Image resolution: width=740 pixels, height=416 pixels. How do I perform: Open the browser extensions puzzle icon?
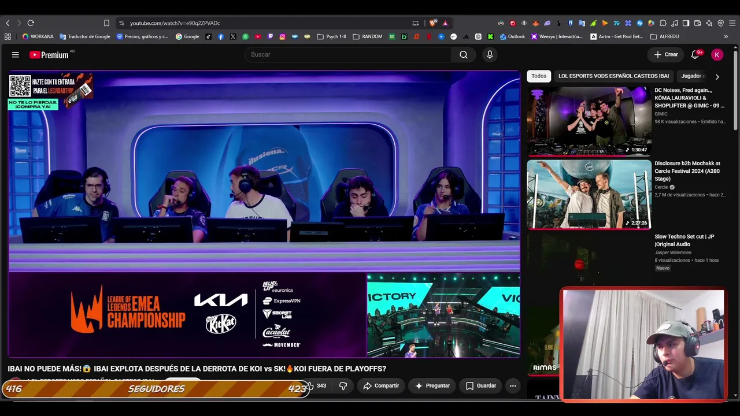(663, 23)
